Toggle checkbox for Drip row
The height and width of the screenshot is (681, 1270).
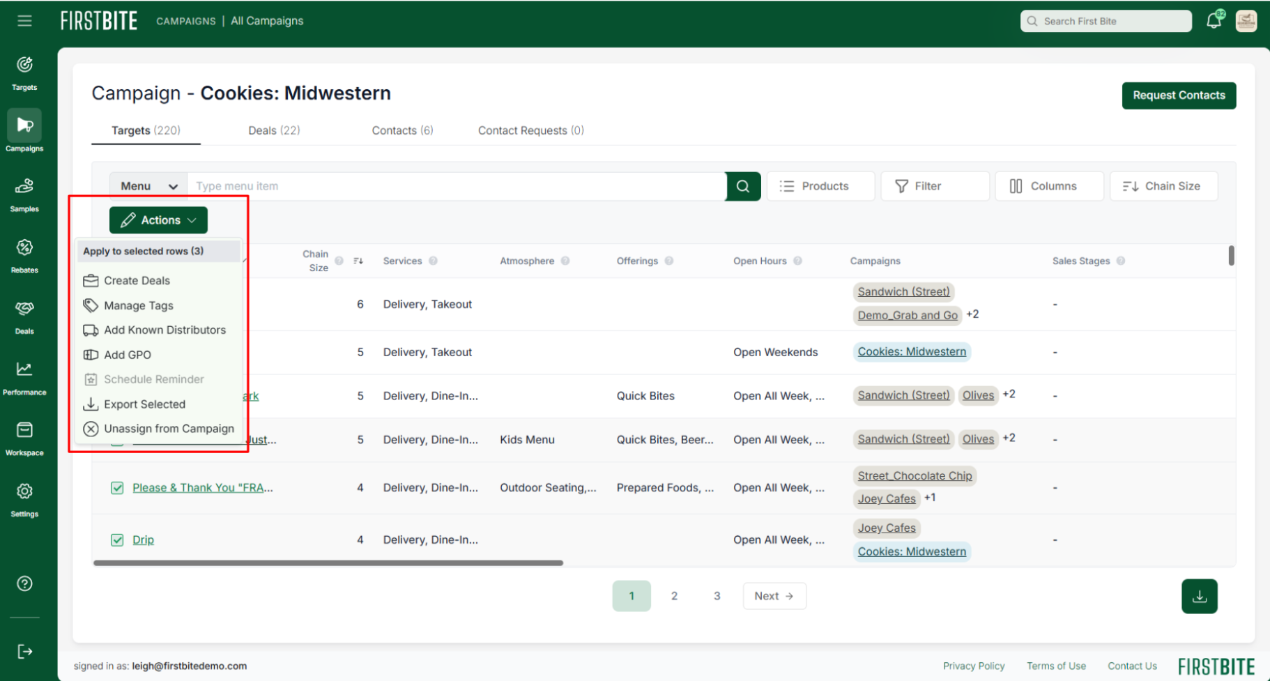coord(117,540)
